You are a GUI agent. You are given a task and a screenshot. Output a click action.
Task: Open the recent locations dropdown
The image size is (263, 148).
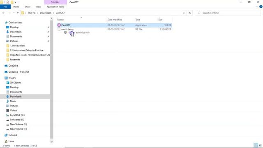14,13
